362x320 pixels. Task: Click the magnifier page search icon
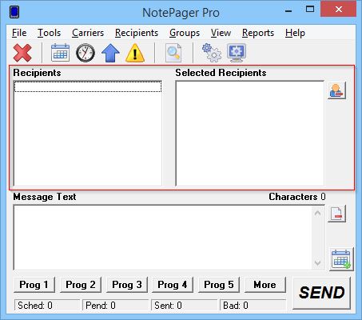click(x=173, y=53)
